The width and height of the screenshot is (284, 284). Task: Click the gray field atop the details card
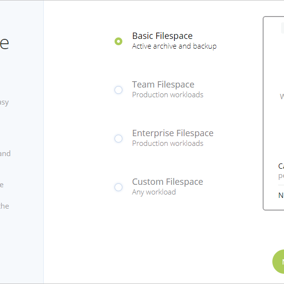(283, 28)
